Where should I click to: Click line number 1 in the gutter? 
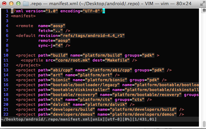(7, 11)
